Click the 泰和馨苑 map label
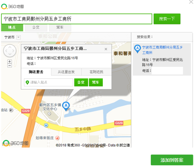Viewport: 194px width, 167px height. [122, 53]
